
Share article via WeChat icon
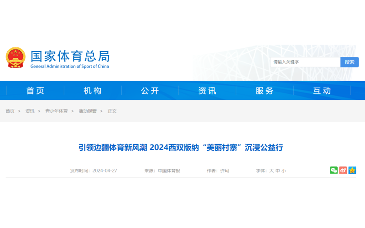click(x=334, y=170)
